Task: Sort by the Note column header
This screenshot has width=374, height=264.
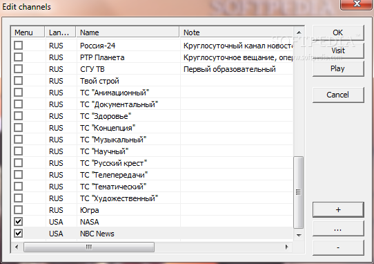Action: click(x=236, y=32)
